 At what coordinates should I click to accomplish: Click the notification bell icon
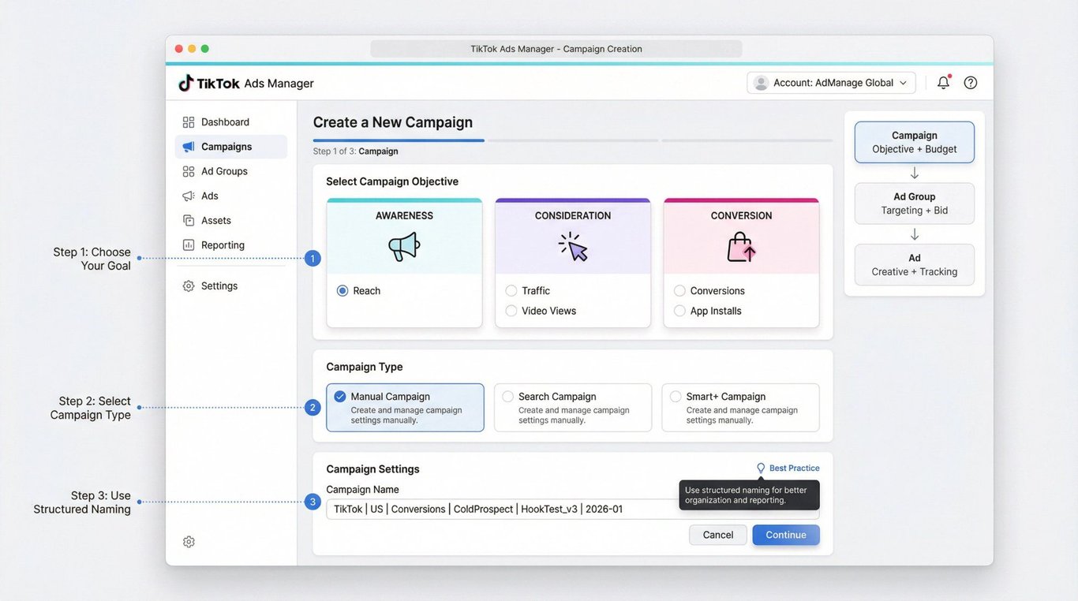pyautogui.click(x=943, y=82)
